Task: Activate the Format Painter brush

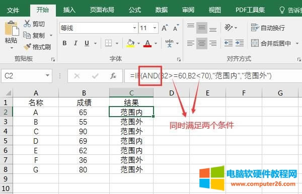Action: [27, 47]
